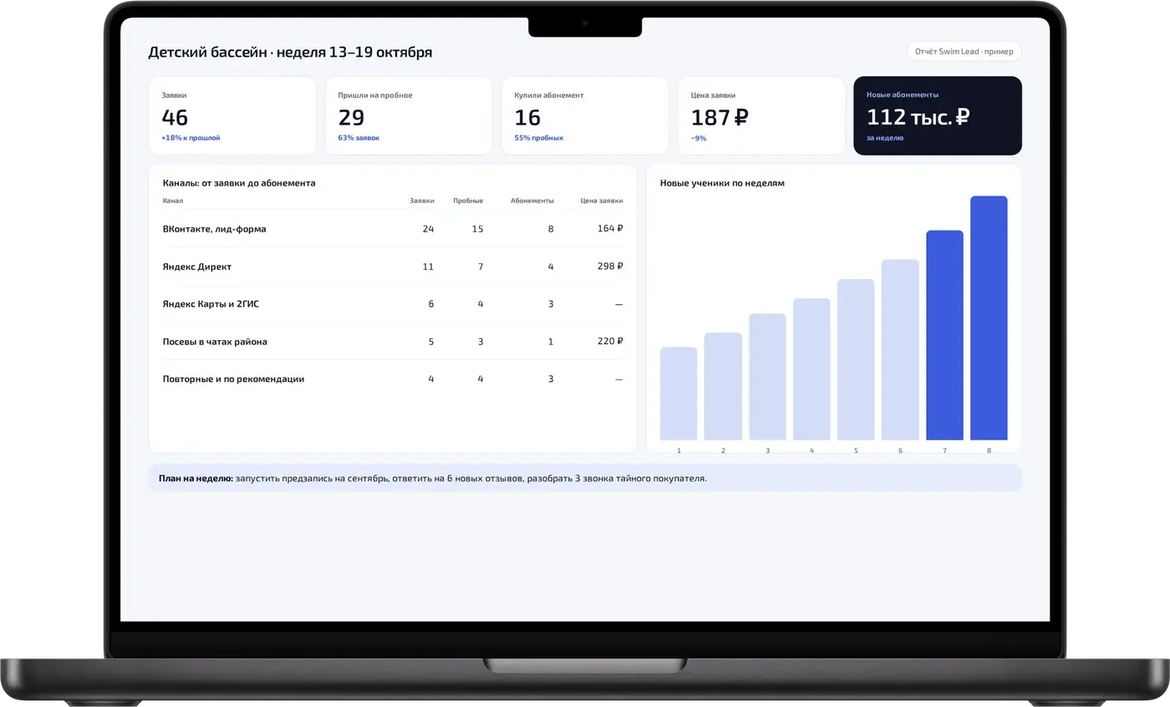
Task: Click the "63% заявок" label
Action: [x=359, y=138]
